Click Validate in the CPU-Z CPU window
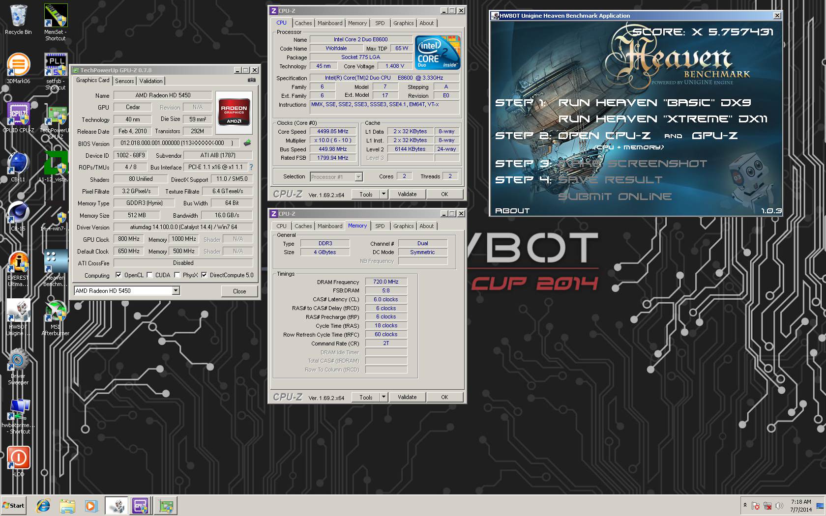Image resolution: width=826 pixels, height=516 pixels. click(x=407, y=194)
